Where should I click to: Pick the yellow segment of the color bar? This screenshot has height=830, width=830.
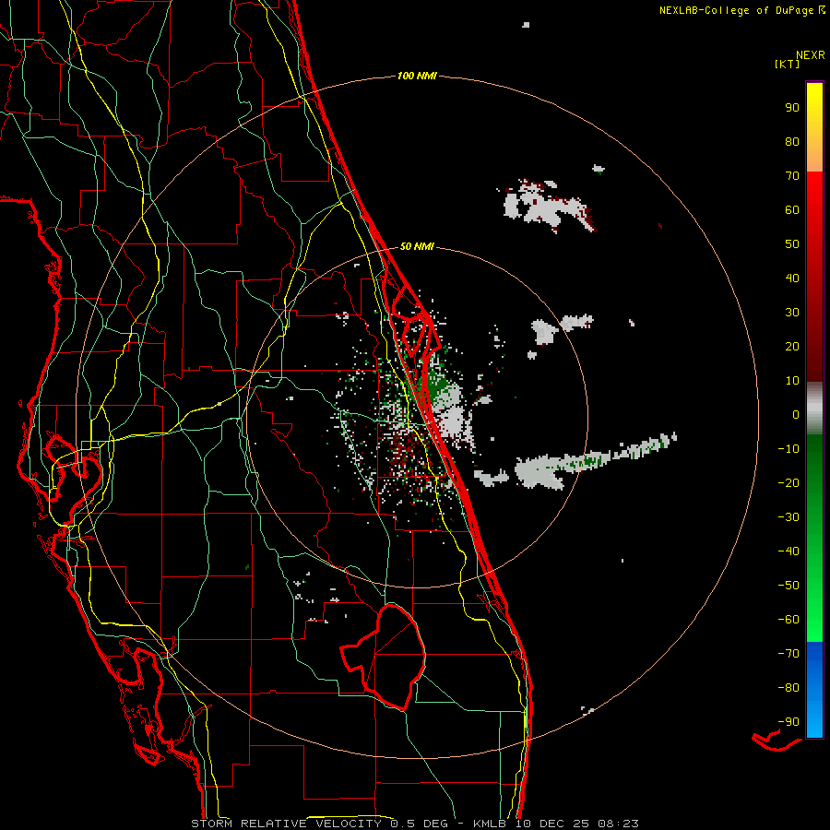(x=814, y=127)
